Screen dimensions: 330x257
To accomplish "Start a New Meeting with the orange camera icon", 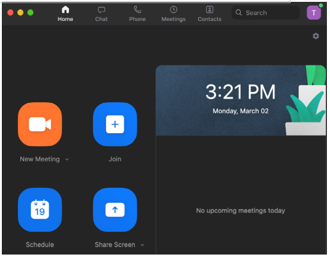I will click(40, 124).
